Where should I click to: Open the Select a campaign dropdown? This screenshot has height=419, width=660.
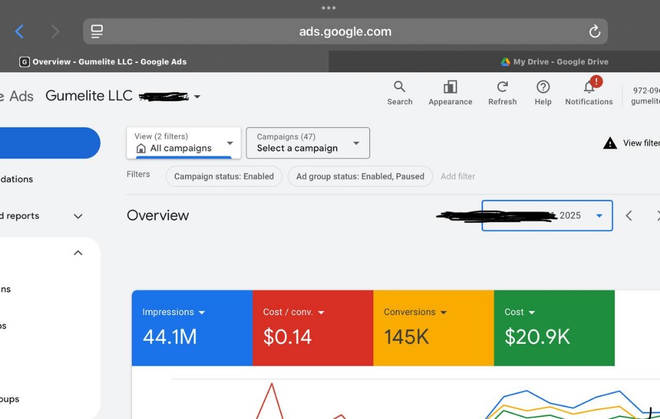(307, 143)
